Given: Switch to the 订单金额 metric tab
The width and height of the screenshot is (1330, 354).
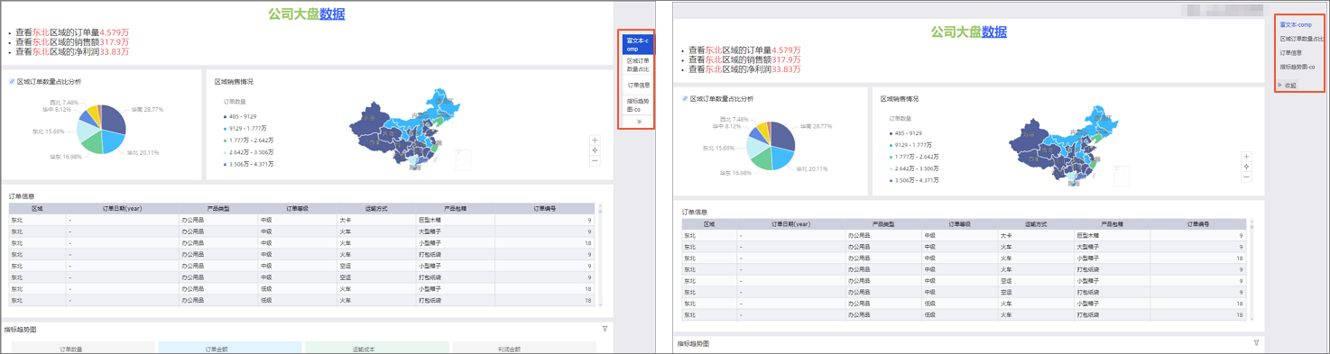Looking at the screenshot, I should coord(230,348).
